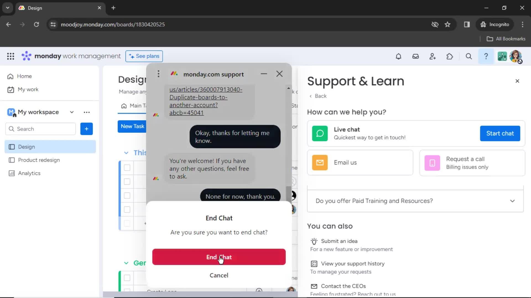Image resolution: width=531 pixels, height=298 pixels.
Task: Click the Submit an idea link
Action: click(339, 241)
